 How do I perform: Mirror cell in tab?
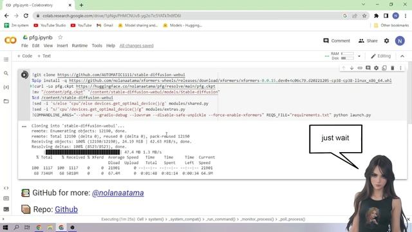(384, 68)
